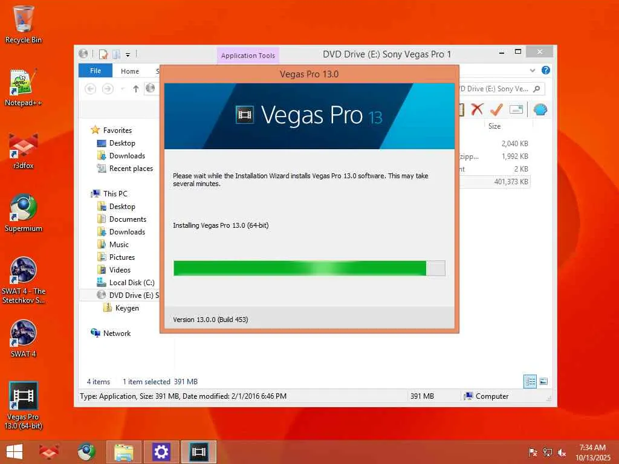Select DVD Drive (E:) in navigation pane
The image size is (619, 464).
(120, 295)
